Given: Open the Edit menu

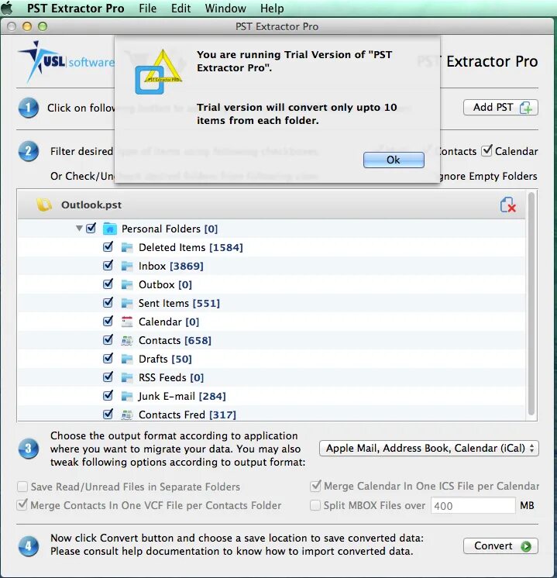Looking at the screenshot, I should click(181, 8).
